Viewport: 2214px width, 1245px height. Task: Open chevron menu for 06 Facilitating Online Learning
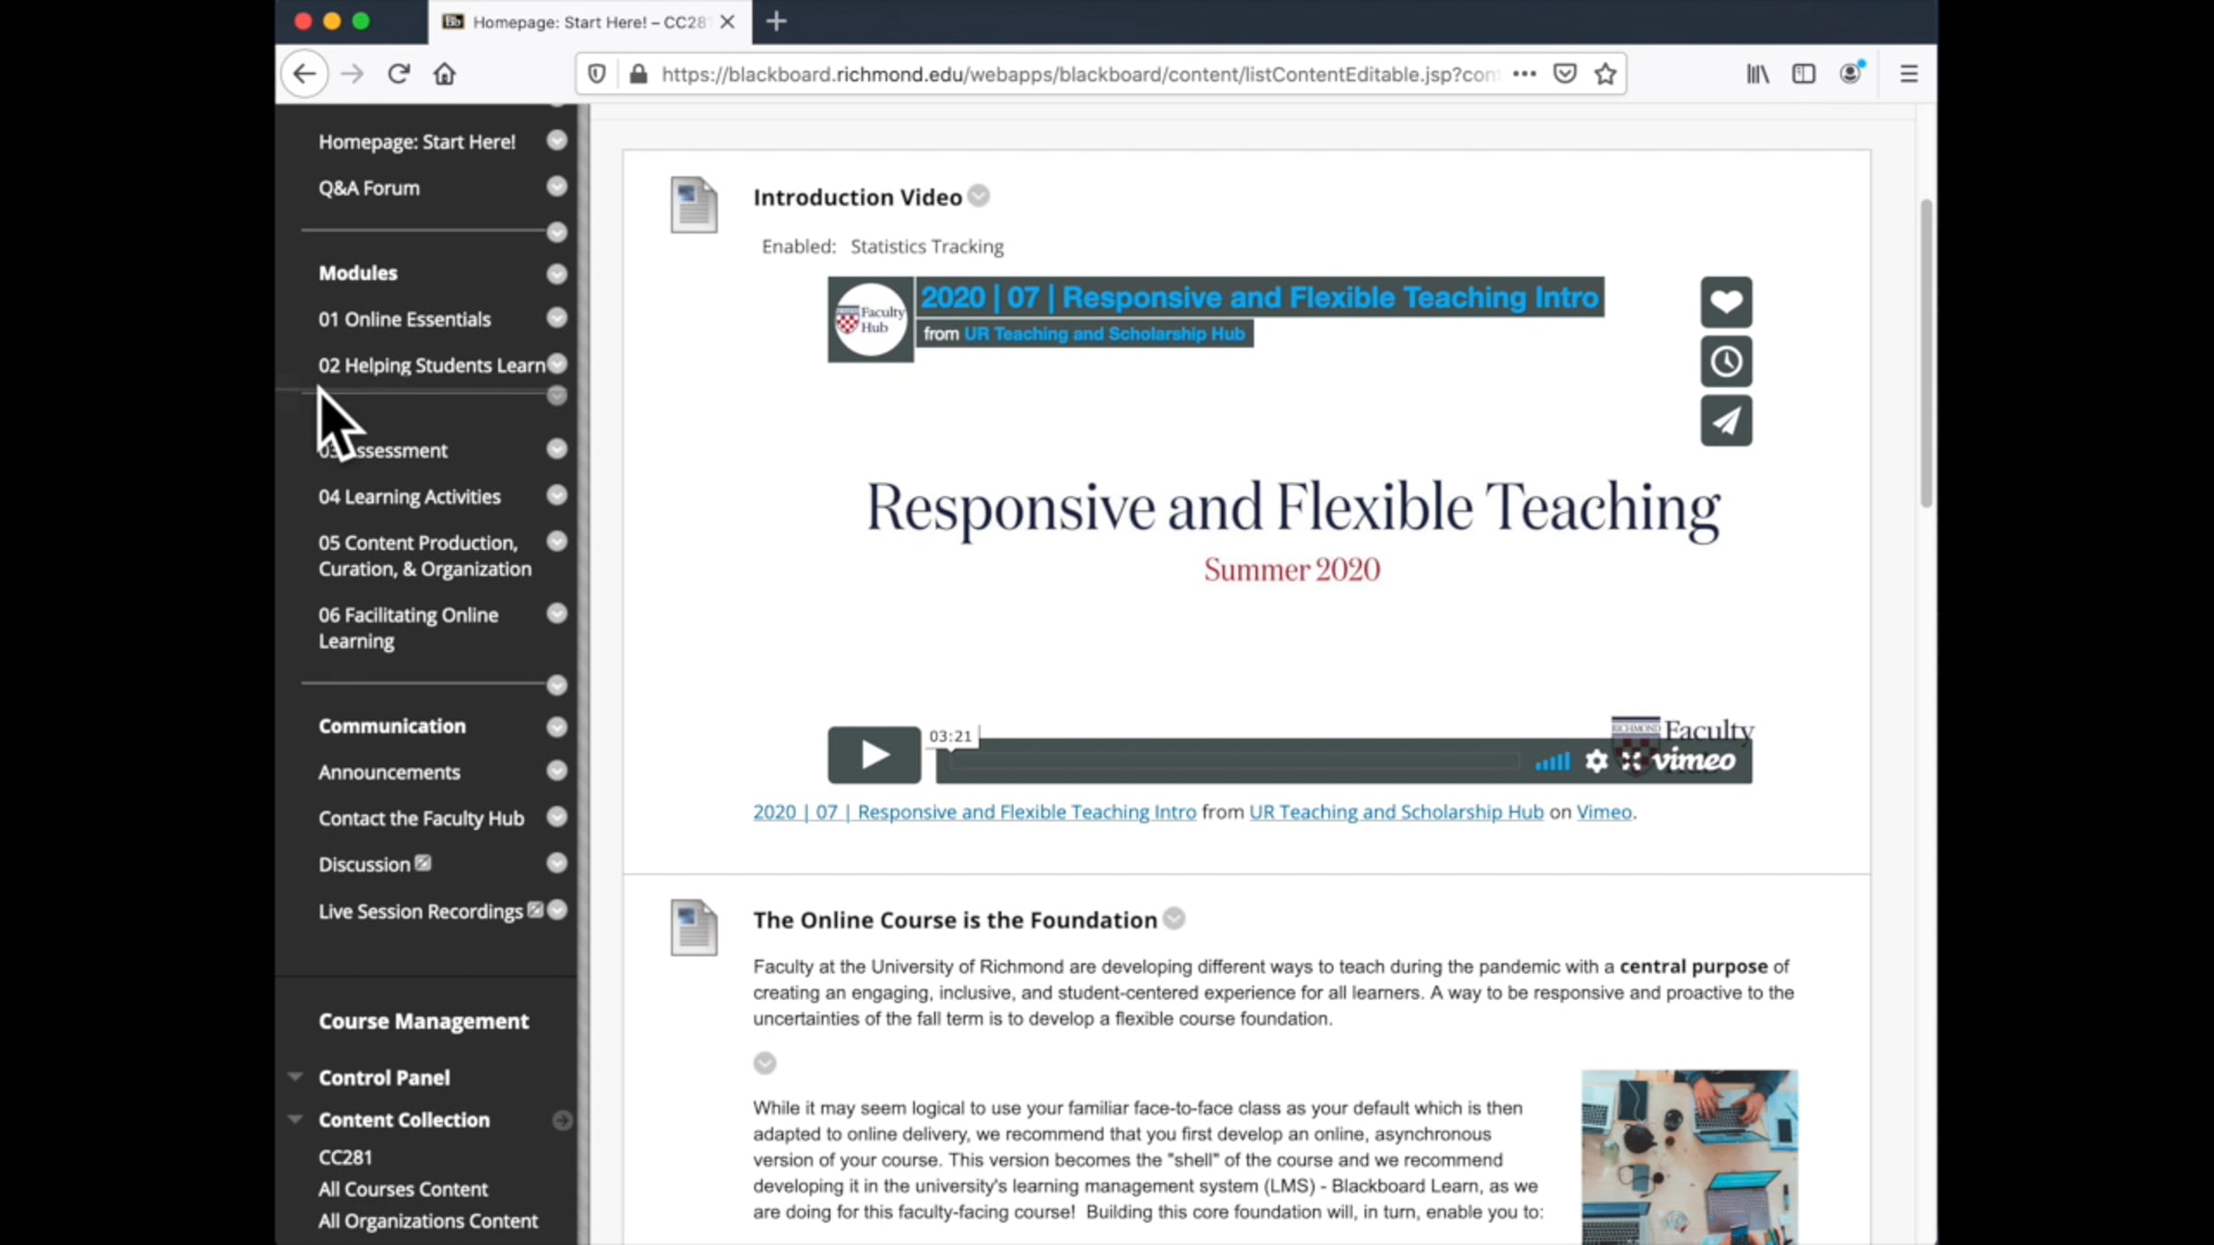(556, 613)
